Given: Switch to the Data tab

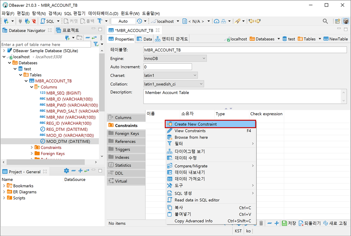Looking at the screenshot, I should 144,39.
